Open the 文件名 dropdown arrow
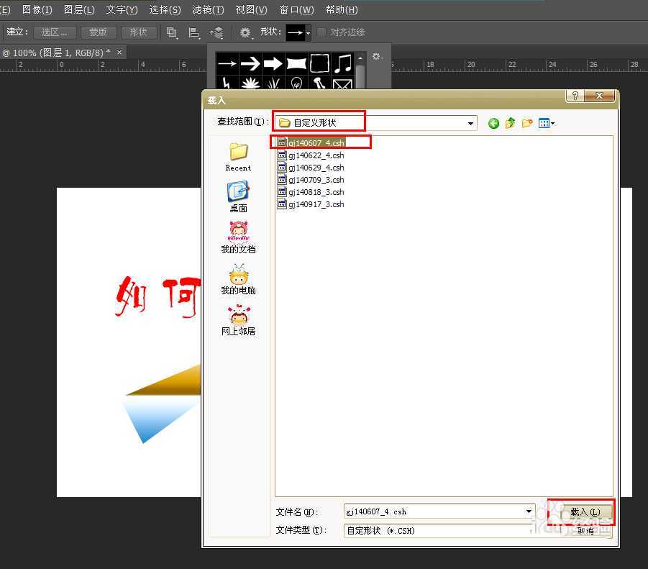Image resolution: width=648 pixels, height=569 pixels. (529, 511)
